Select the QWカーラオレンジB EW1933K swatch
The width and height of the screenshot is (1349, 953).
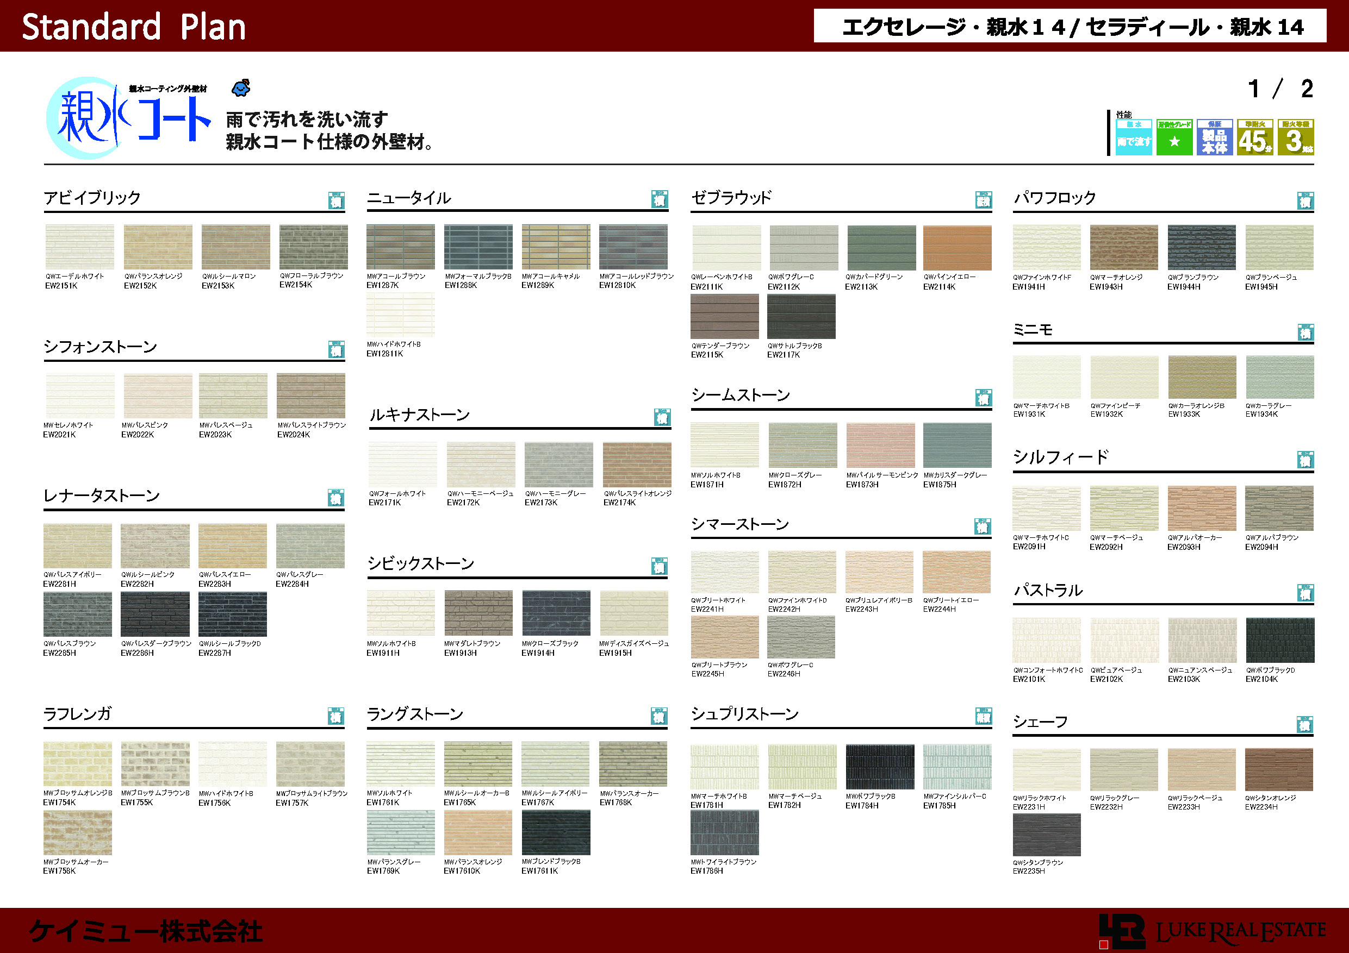pos(1202,377)
